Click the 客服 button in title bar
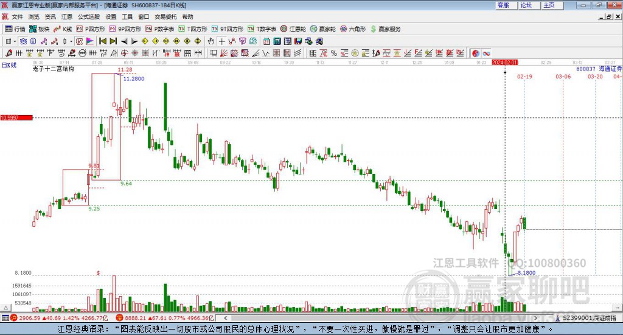This screenshot has height=335, width=623. tap(506, 5)
